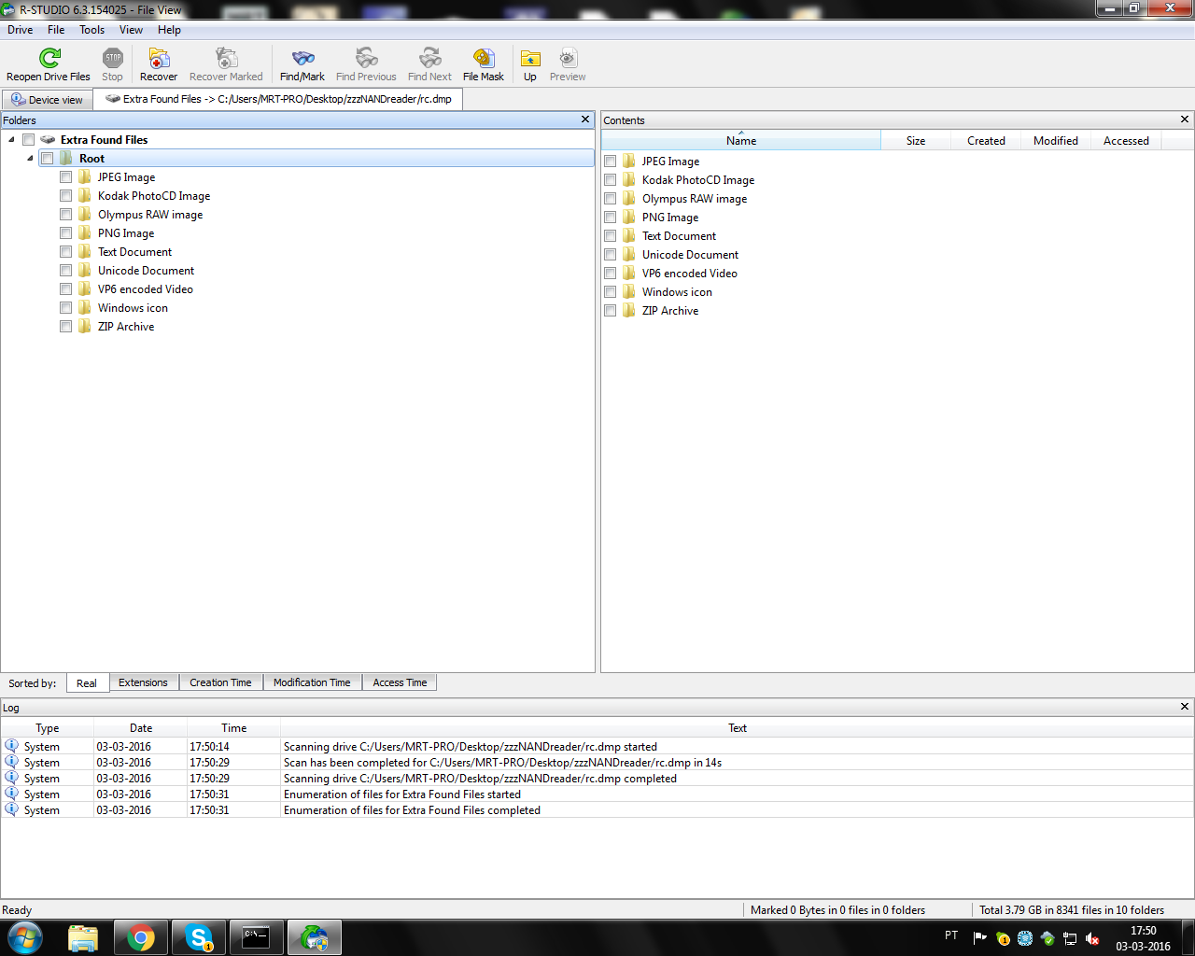Screen dimensions: 1195x956
Task: Tick the Root checkbox in Folders tree
Action: pyautogui.click(x=48, y=159)
